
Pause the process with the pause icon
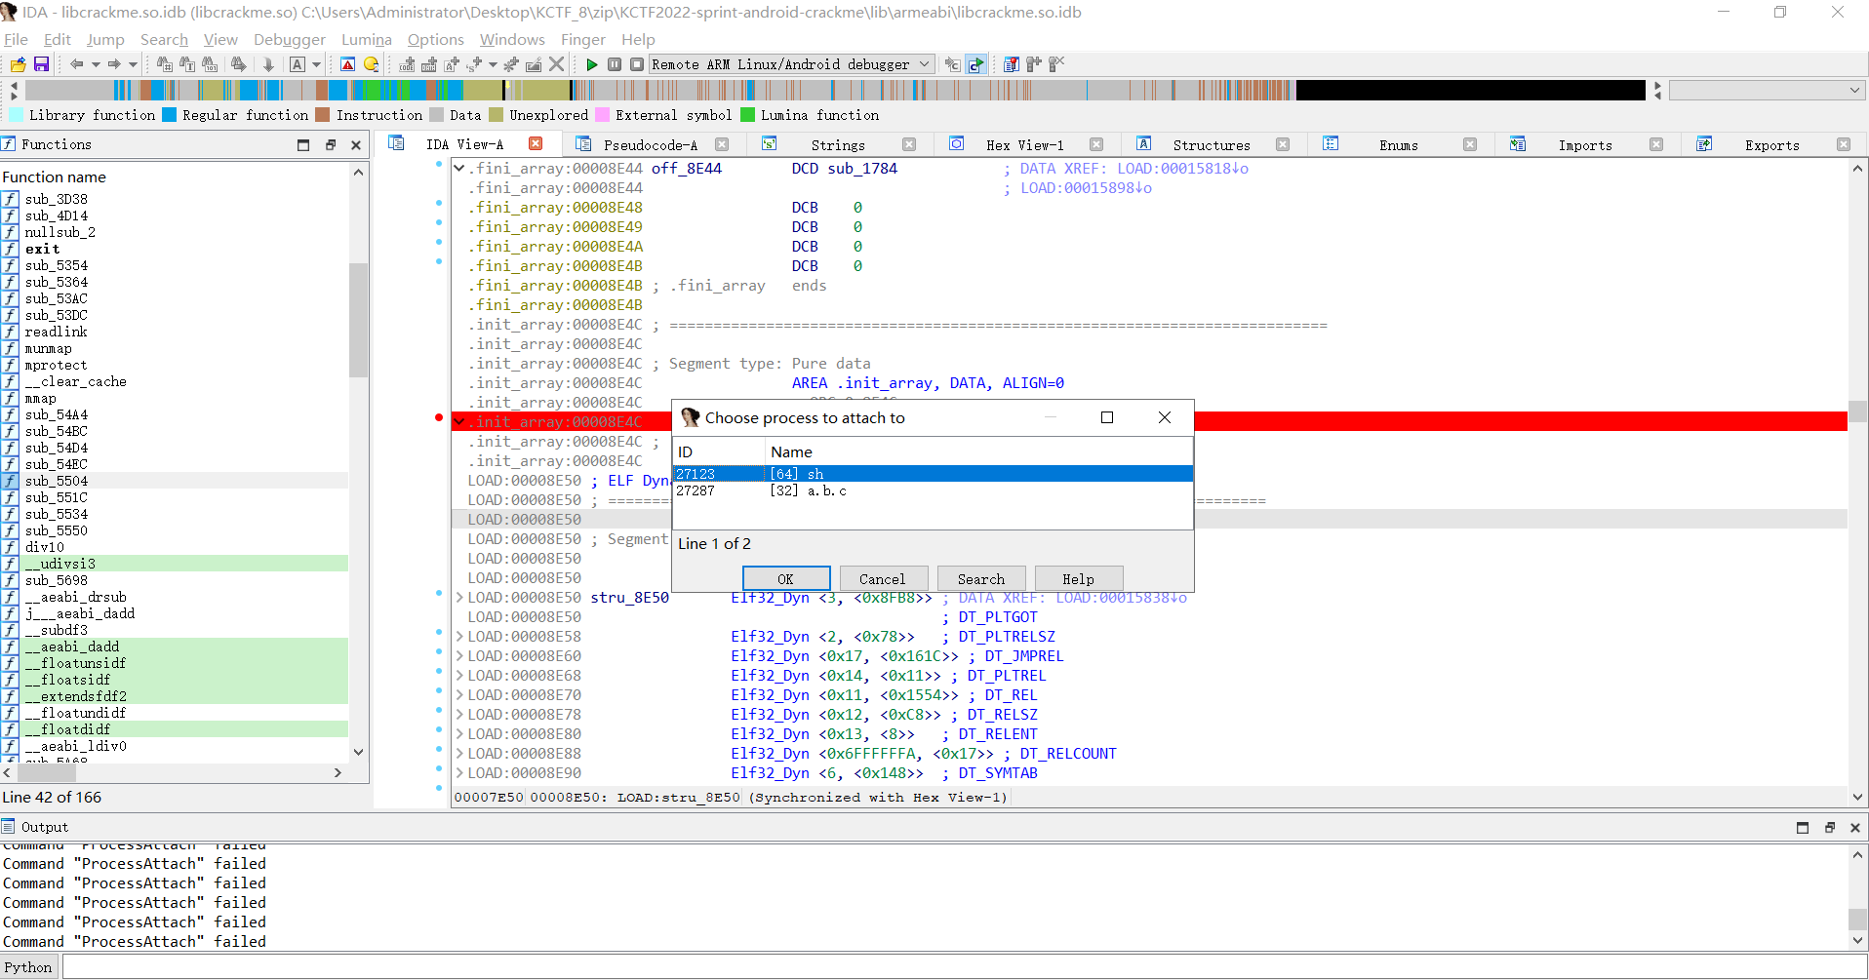point(615,64)
